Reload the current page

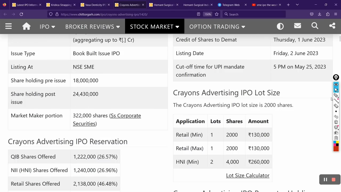(21, 14)
